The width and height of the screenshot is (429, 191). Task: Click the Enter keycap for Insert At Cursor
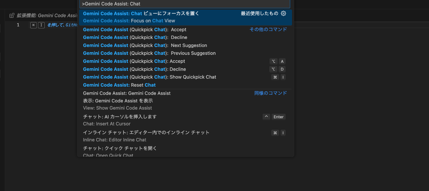(x=279, y=117)
